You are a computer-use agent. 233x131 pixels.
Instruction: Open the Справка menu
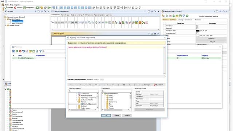(x=17, y=5)
